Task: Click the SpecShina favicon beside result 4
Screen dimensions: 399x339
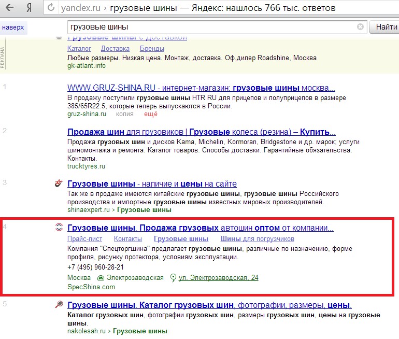Action: [x=59, y=227]
